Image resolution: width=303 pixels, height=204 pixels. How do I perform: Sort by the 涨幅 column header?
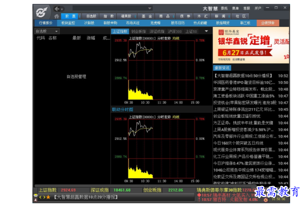pyautogui.click(x=91, y=38)
